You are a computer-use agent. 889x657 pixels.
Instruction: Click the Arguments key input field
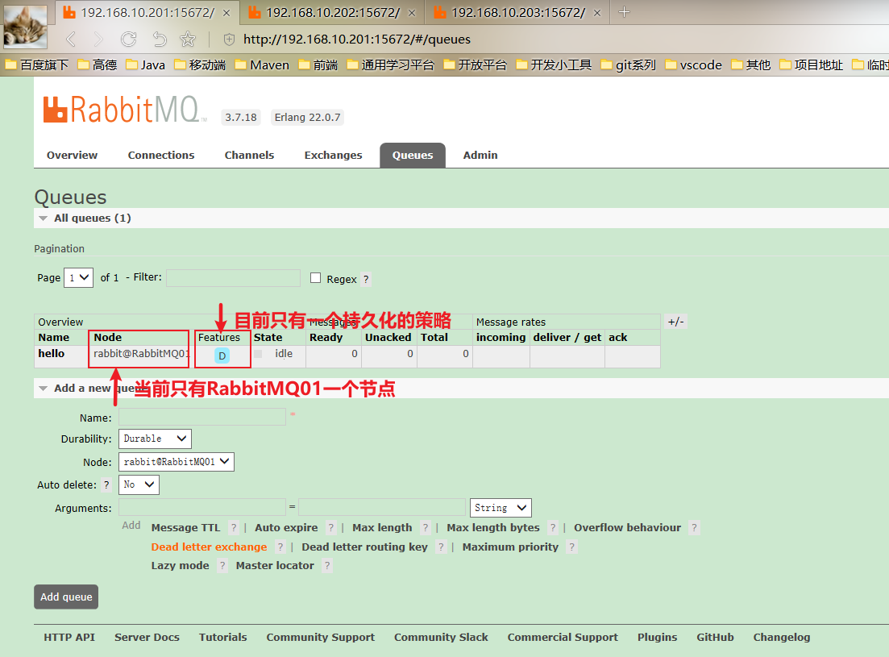[x=201, y=507]
